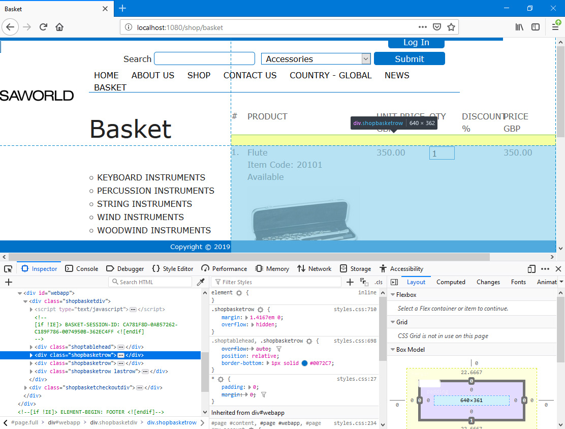Toggle the browser sidebar icon
Viewport: 565px width, 429px height.
coord(536,27)
